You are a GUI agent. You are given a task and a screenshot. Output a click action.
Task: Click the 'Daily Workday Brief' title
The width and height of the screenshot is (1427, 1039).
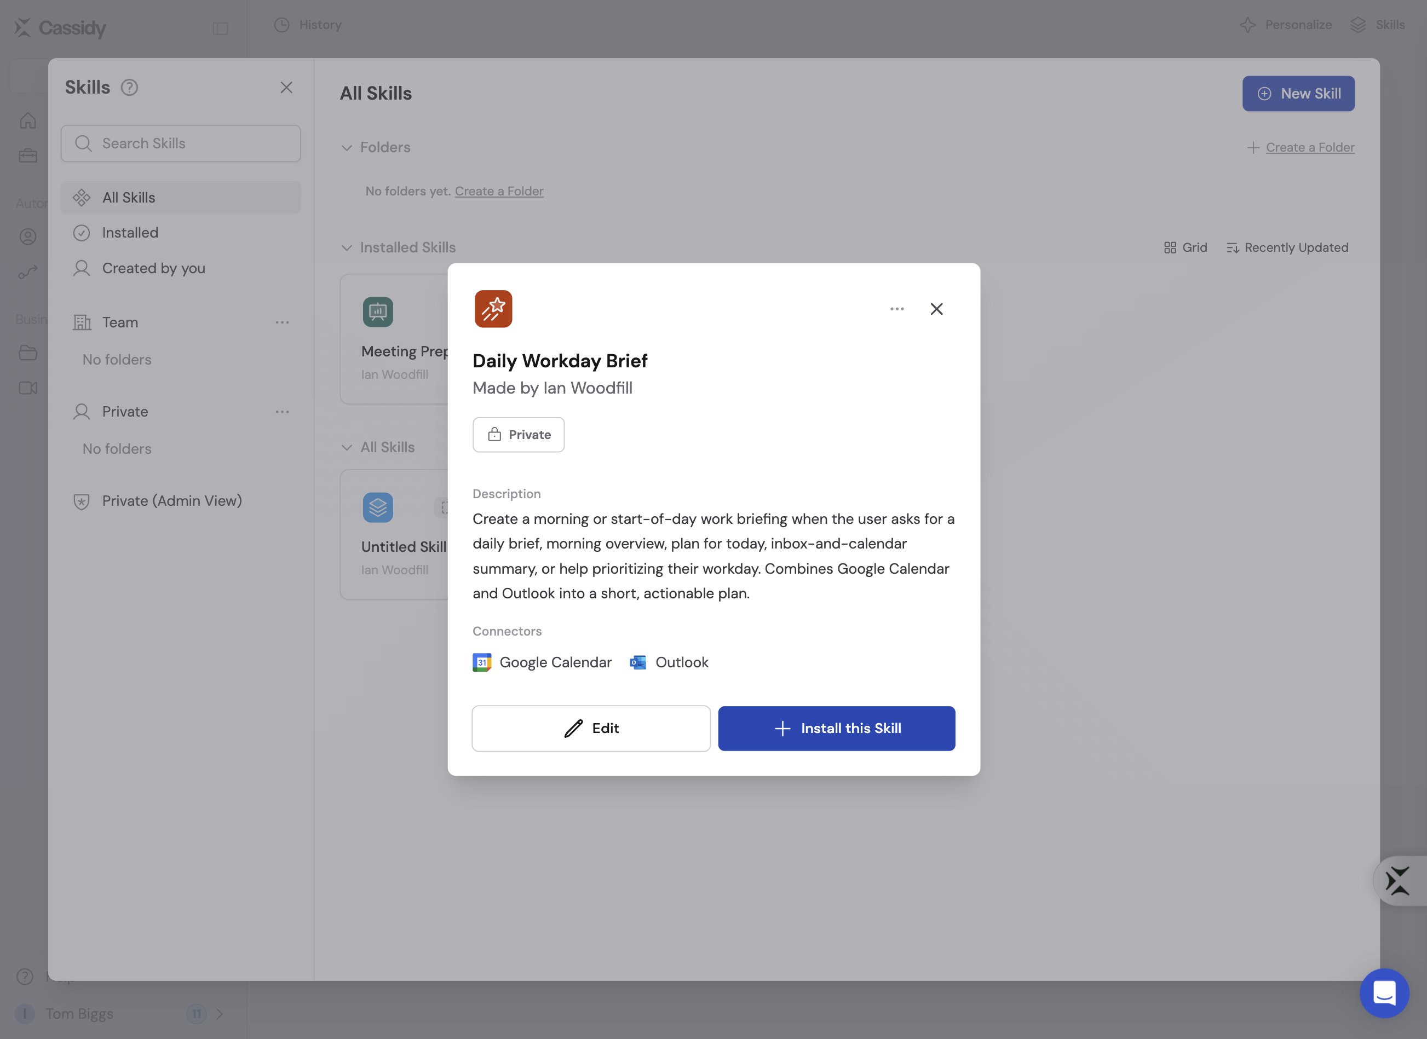560,361
